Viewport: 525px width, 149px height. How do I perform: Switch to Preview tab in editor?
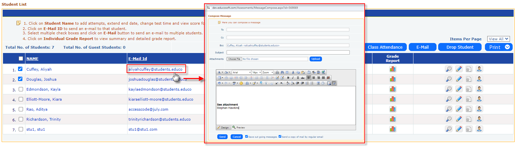(239, 128)
